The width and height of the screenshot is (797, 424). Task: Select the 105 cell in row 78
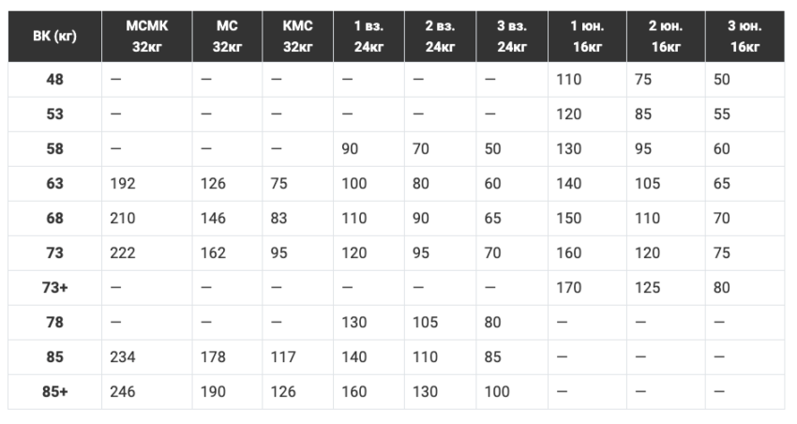425,323
